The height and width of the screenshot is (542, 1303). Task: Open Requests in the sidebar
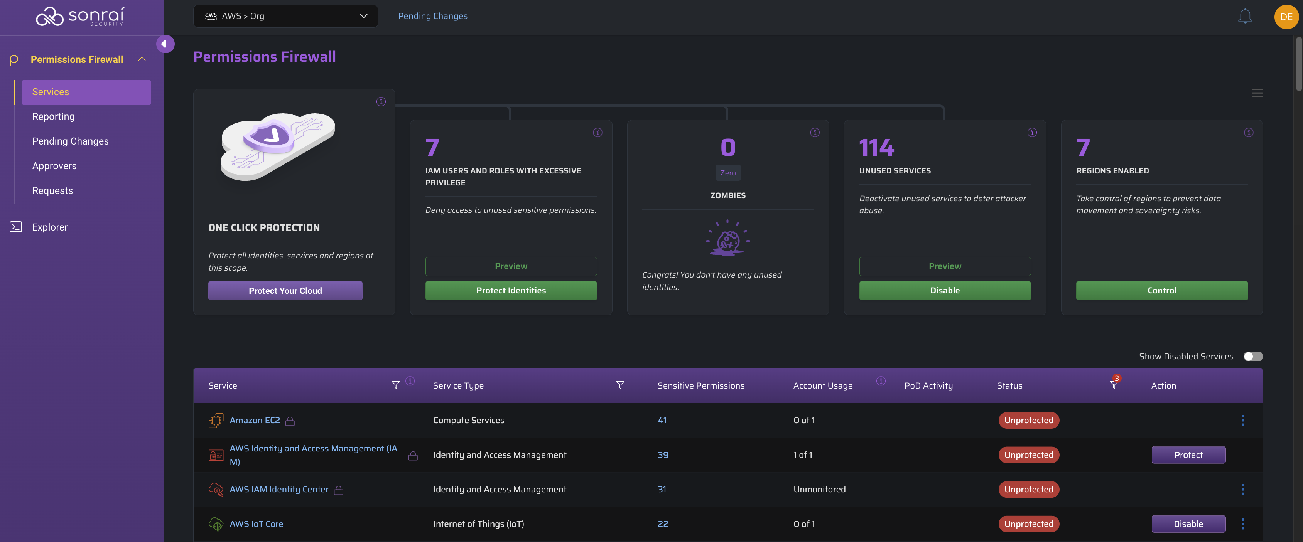click(x=52, y=190)
